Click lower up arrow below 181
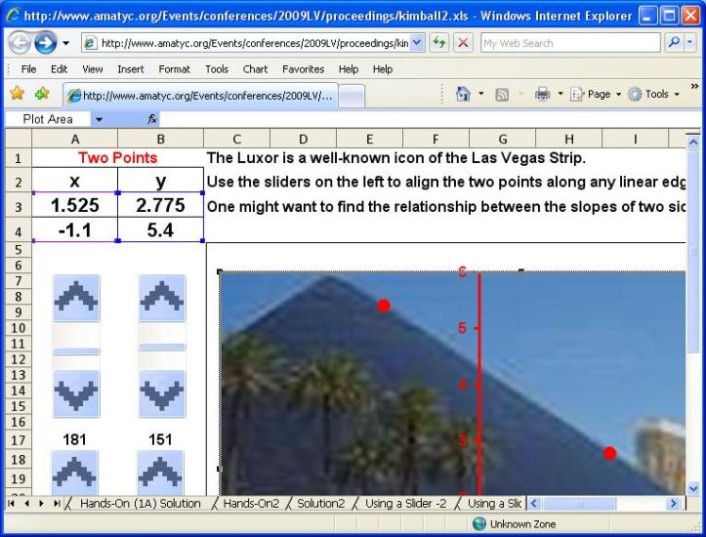The height and width of the screenshot is (537, 706). pyautogui.click(x=75, y=473)
